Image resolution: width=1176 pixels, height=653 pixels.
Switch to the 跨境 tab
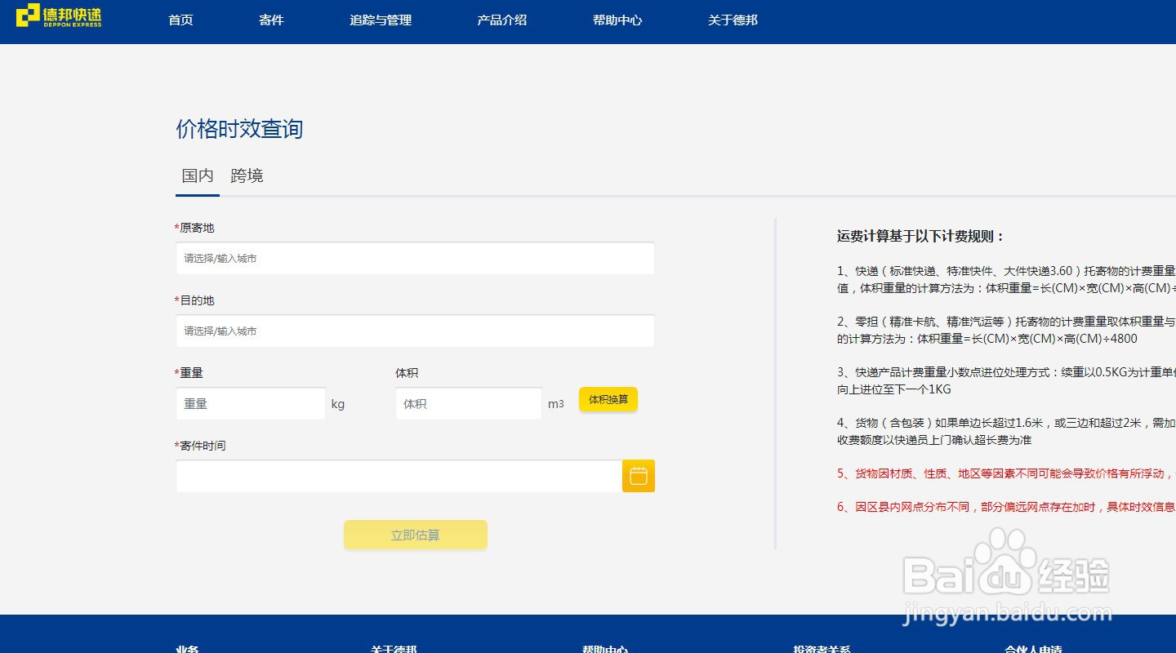(x=247, y=175)
